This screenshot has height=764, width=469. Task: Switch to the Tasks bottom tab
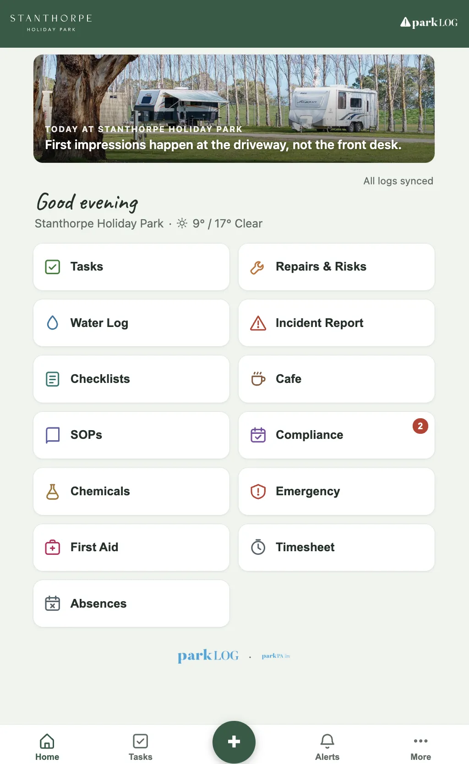point(141,747)
